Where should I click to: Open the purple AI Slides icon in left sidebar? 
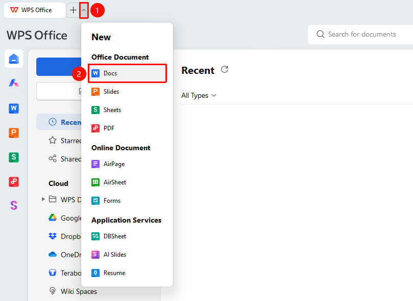click(x=14, y=205)
